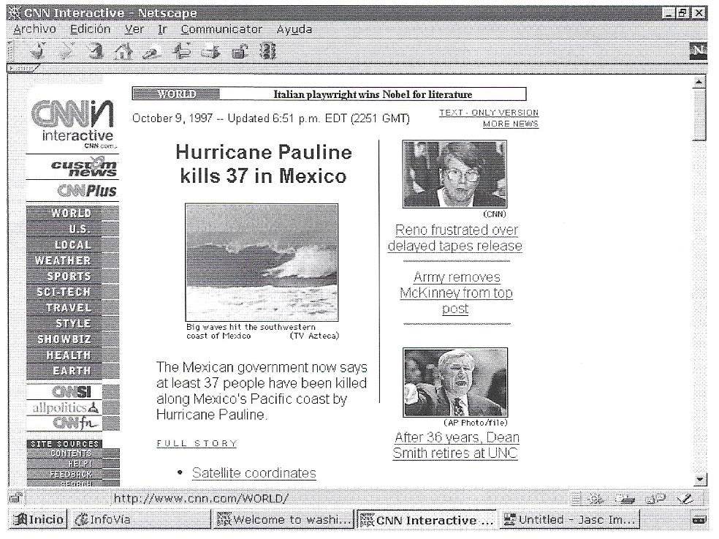The image size is (719, 539).
Task: Open CNN Custom News logo
Action: (83, 167)
